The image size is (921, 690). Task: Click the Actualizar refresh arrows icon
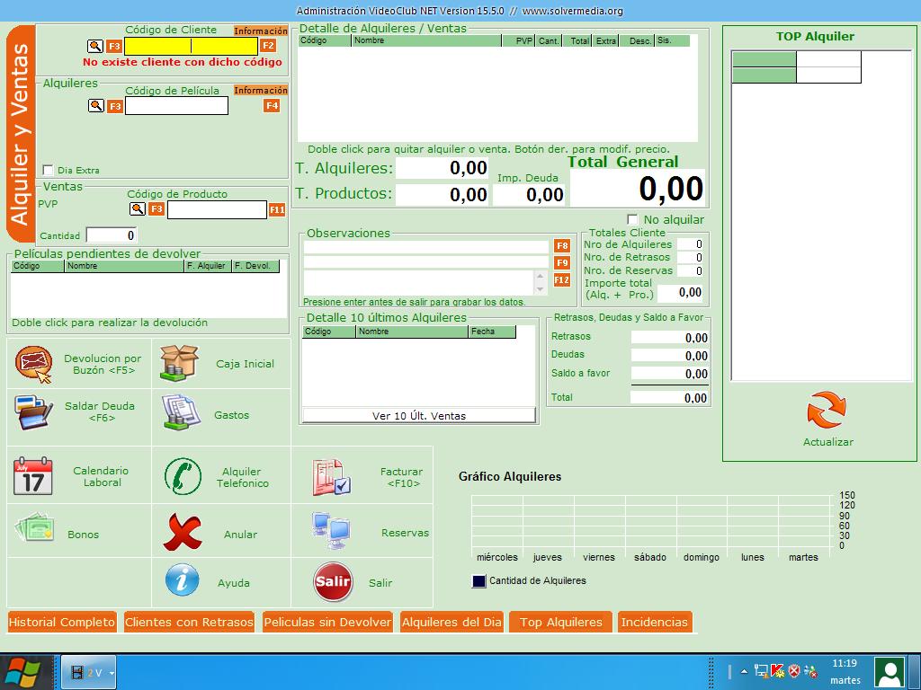(x=827, y=411)
